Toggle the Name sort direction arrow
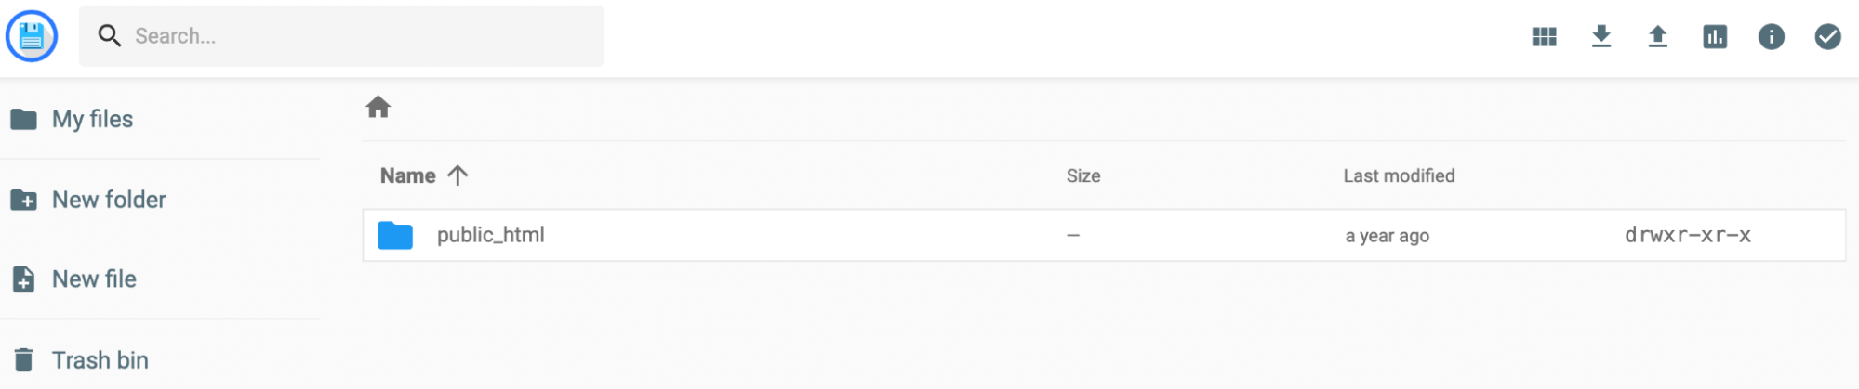The width and height of the screenshot is (1859, 389). pyautogui.click(x=458, y=175)
